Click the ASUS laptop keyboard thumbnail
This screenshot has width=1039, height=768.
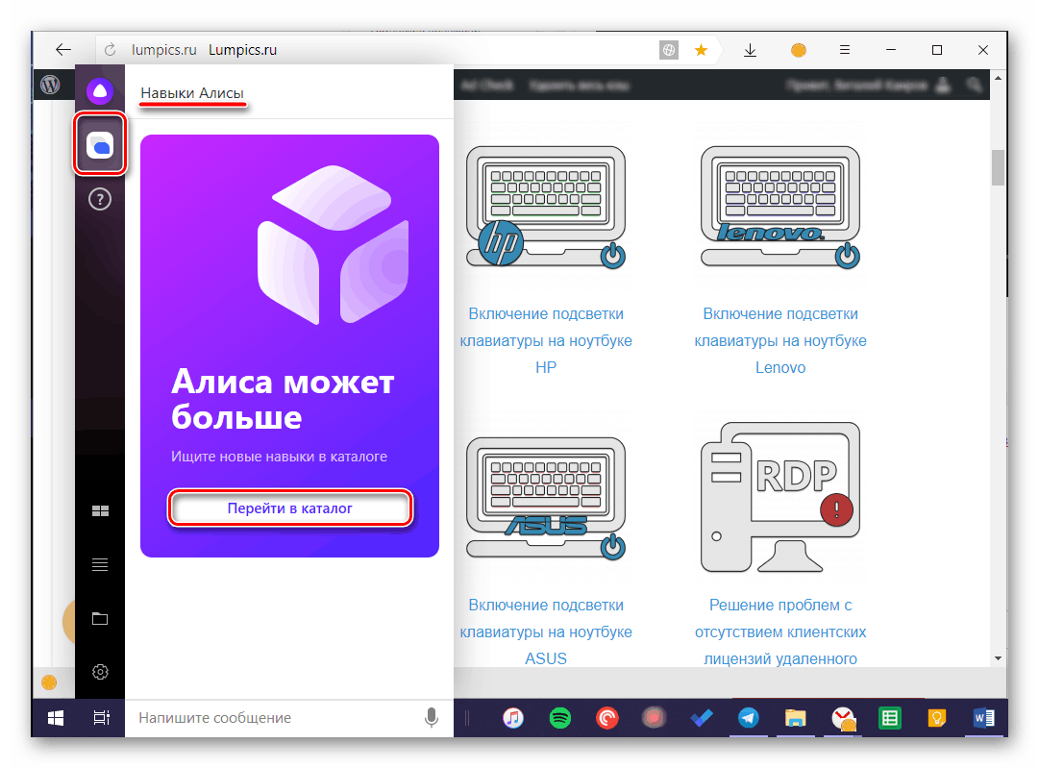tap(546, 498)
